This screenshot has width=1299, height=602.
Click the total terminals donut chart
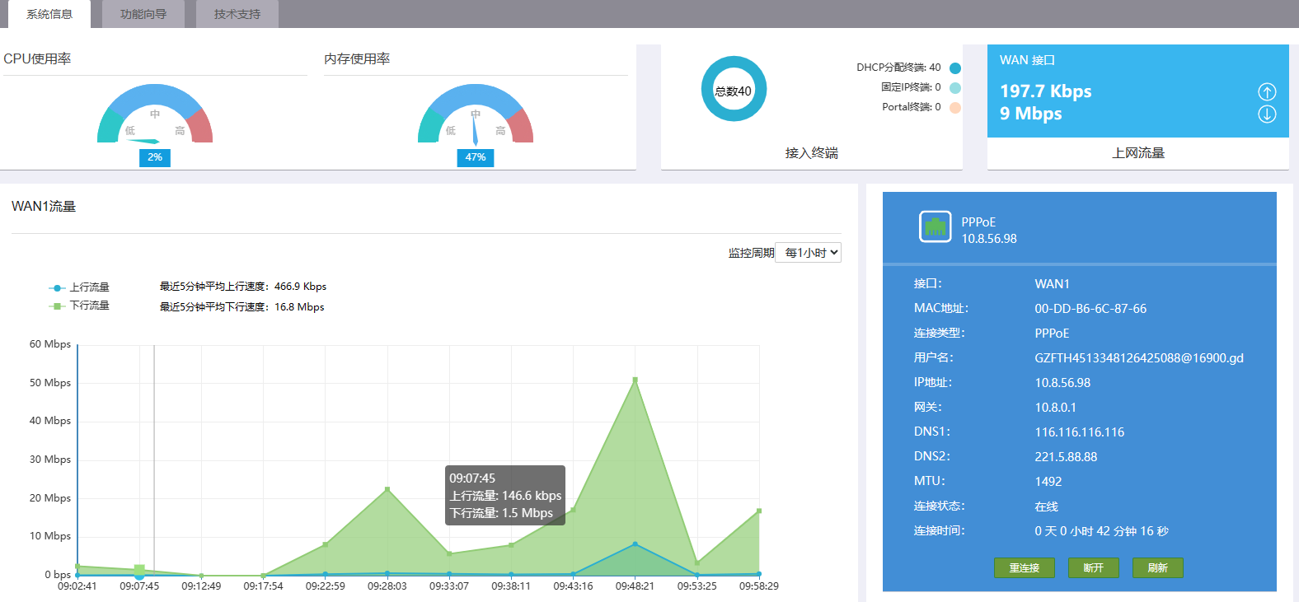pyautogui.click(x=734, y=89)
